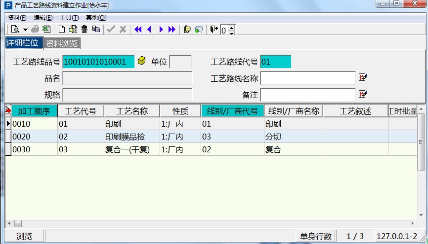Click the yellow box lookup icon beside 品号
This screenshot has width=428, height=244.
141,61
